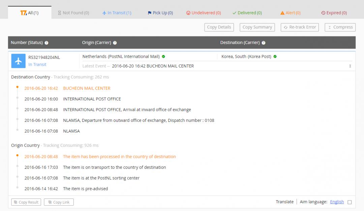Click the Copy Details button

(x=219, y=27)
